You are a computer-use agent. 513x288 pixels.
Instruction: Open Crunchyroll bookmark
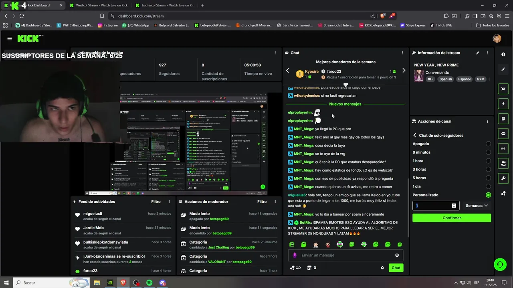coord(254,25)
